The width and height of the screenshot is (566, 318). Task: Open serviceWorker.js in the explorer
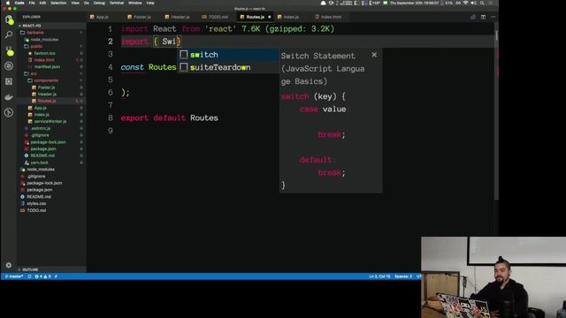point(50,122)
